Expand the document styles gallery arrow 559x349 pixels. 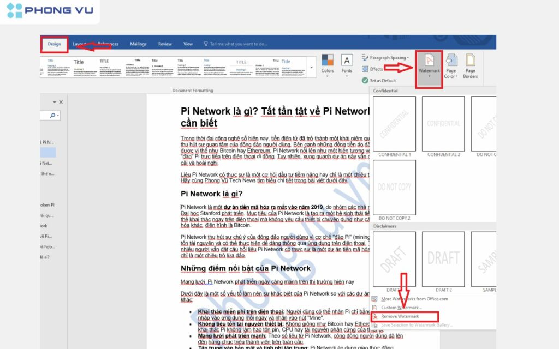[311, 68]
